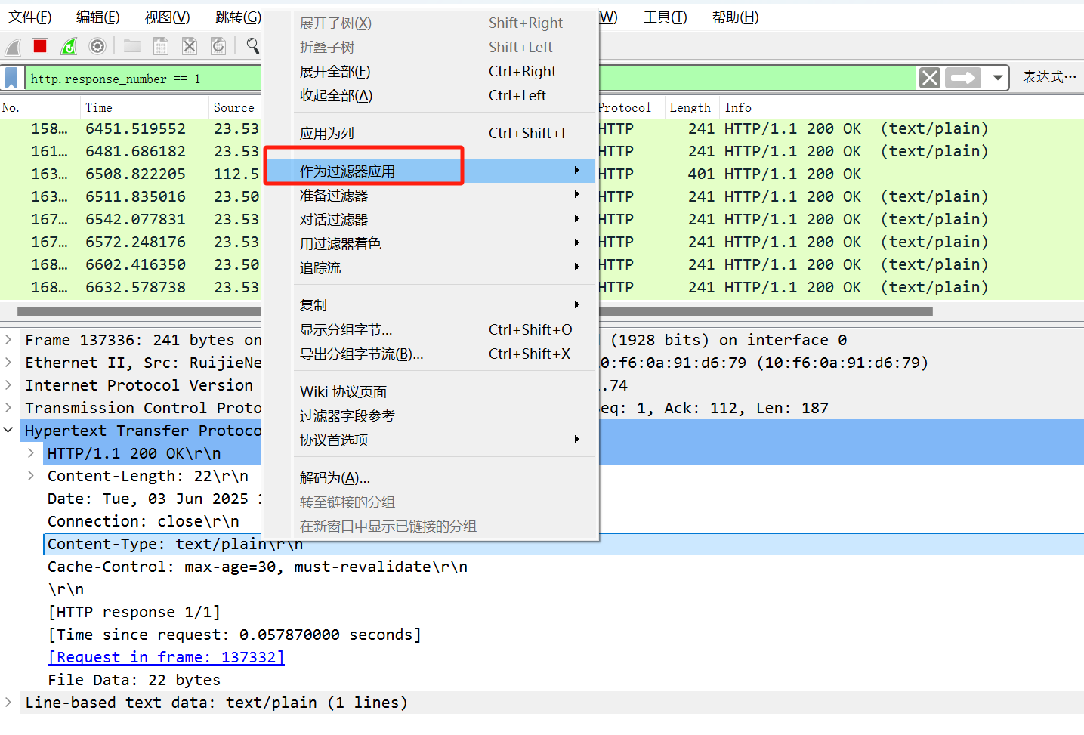Sort packets by the Length column header
Screen dimensions: 1084x735
tap(689, 108)
